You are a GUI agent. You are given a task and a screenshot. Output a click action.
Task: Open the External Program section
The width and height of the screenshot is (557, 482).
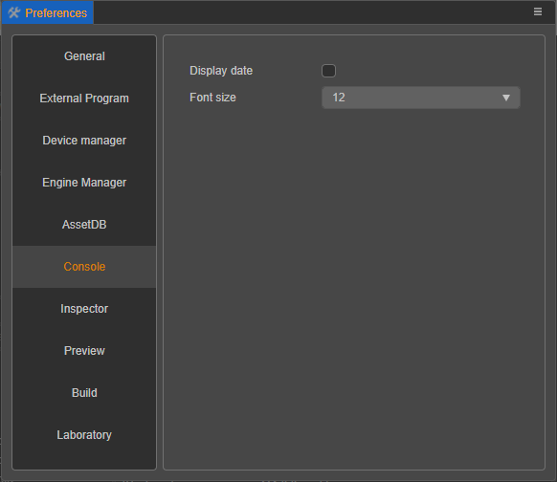[x=84, y=99]
